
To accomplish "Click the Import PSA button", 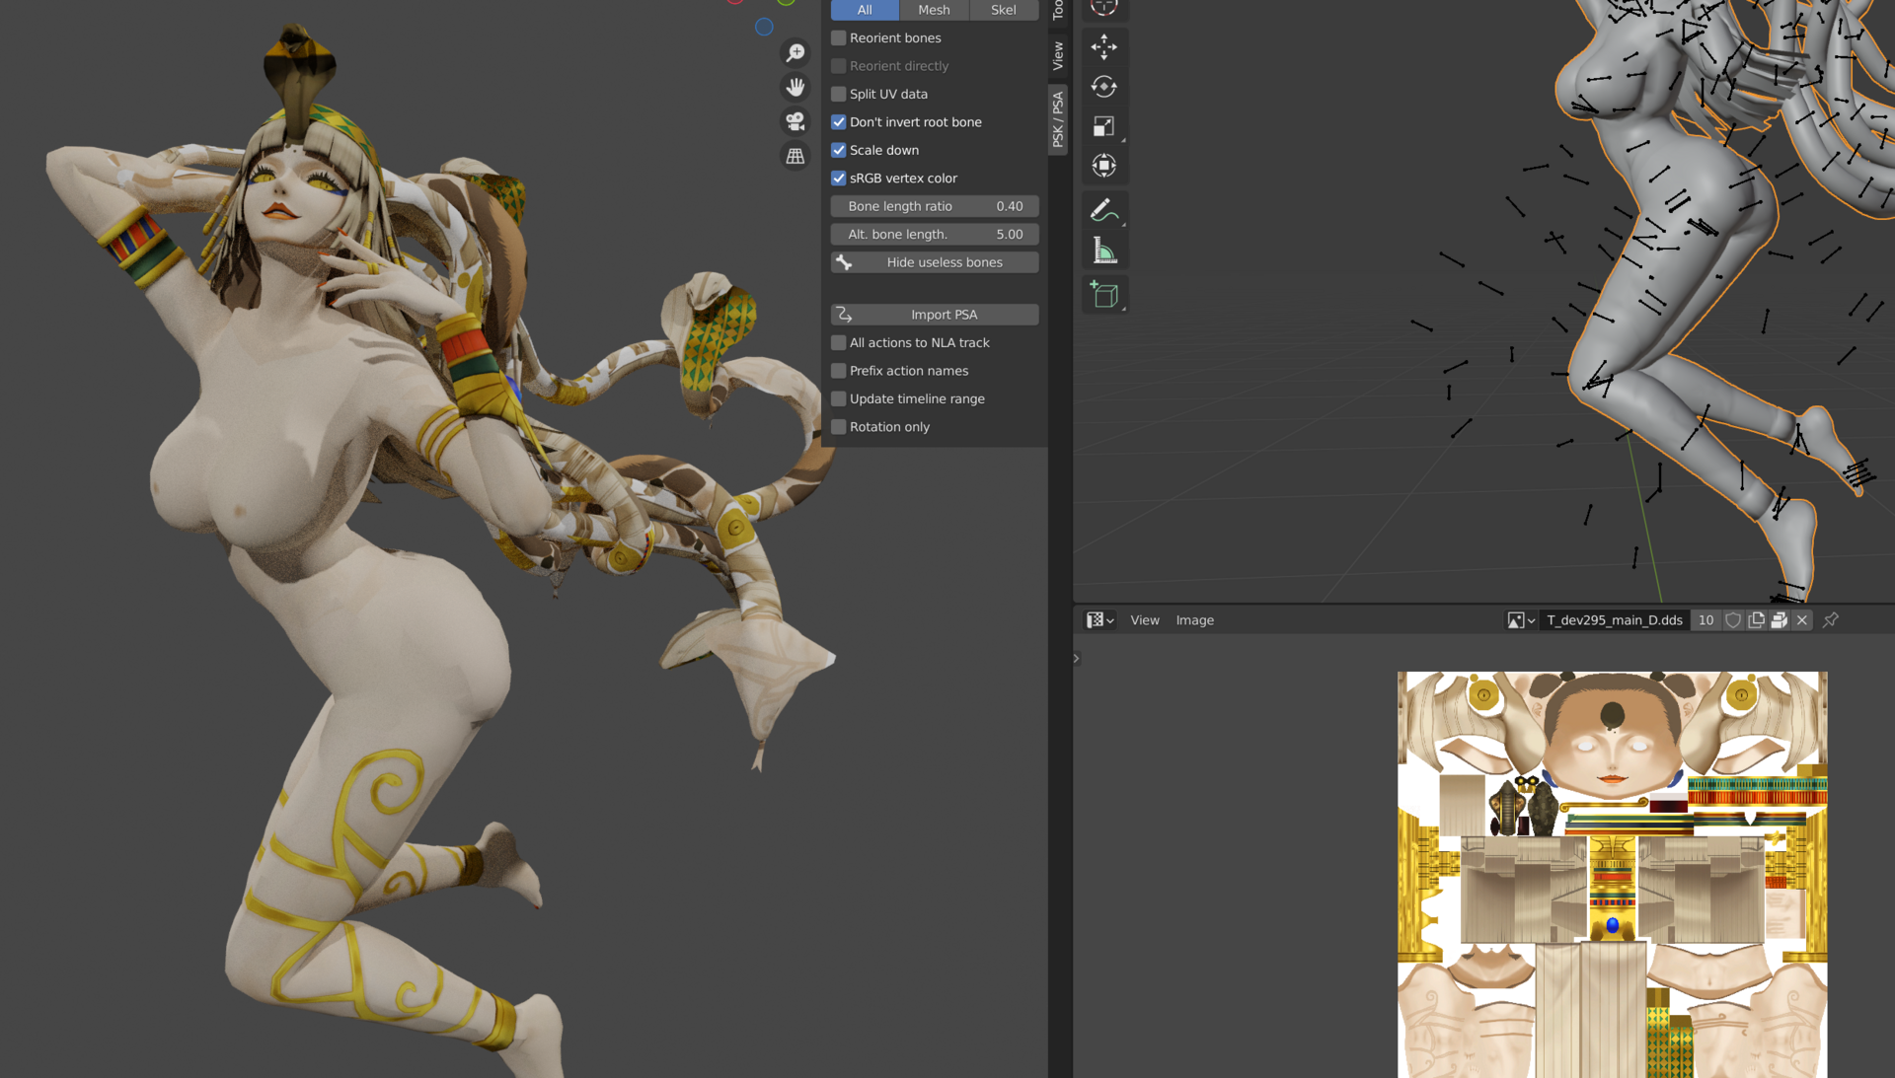I will (x=935, y=315).
